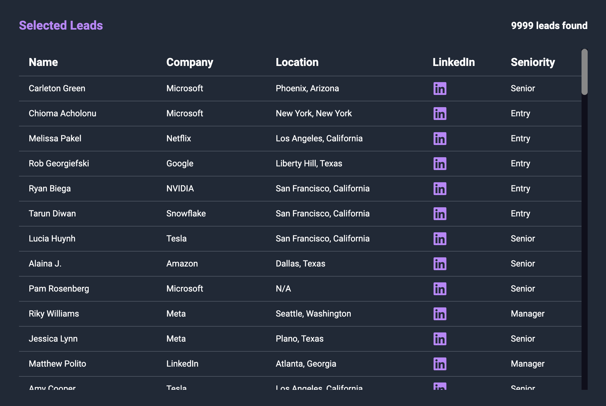
Task: Click the Location column header
Action: point(297,62)
